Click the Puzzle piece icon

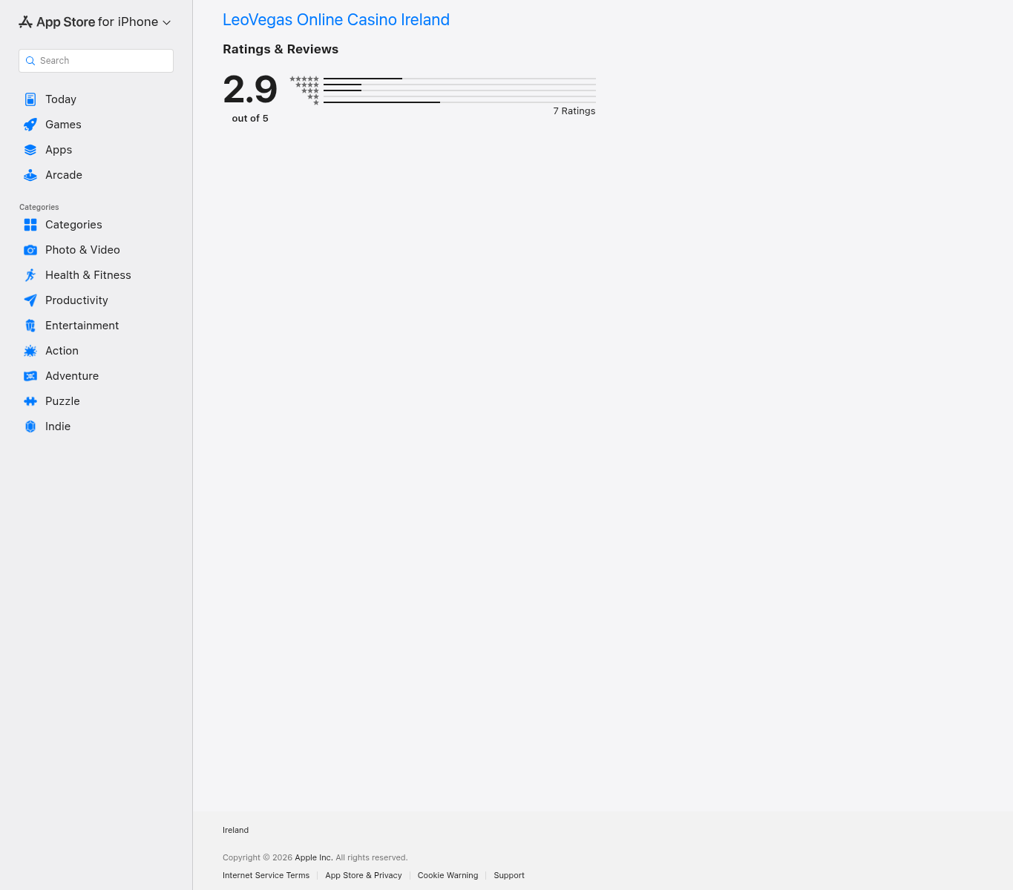click(x=30, y=401)
